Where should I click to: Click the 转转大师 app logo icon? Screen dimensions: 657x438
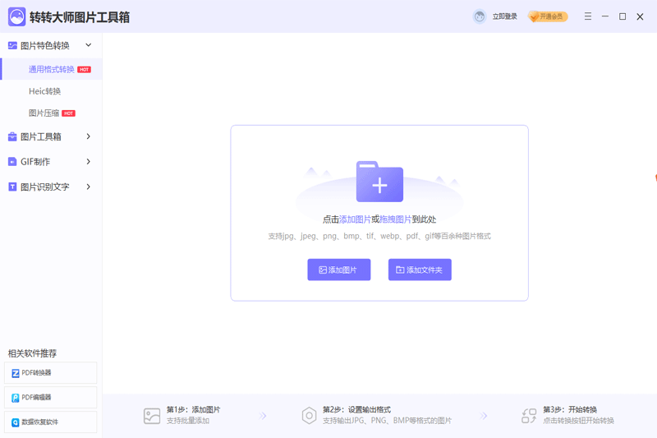(x=16, y=16)
